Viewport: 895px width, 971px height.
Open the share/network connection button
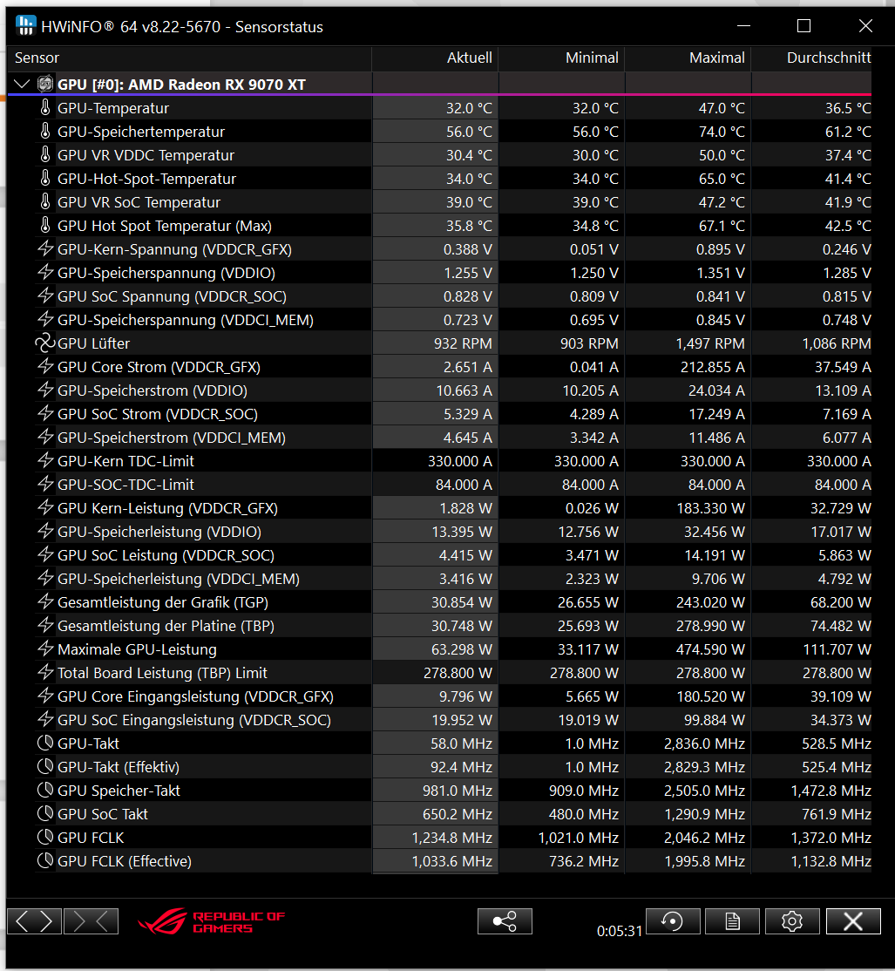(x=505, y=921)
